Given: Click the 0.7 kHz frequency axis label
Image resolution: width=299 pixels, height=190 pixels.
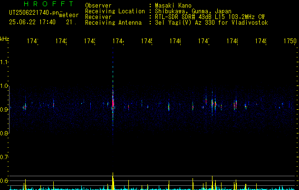Looking at the screenshot, I should point(4,157).
